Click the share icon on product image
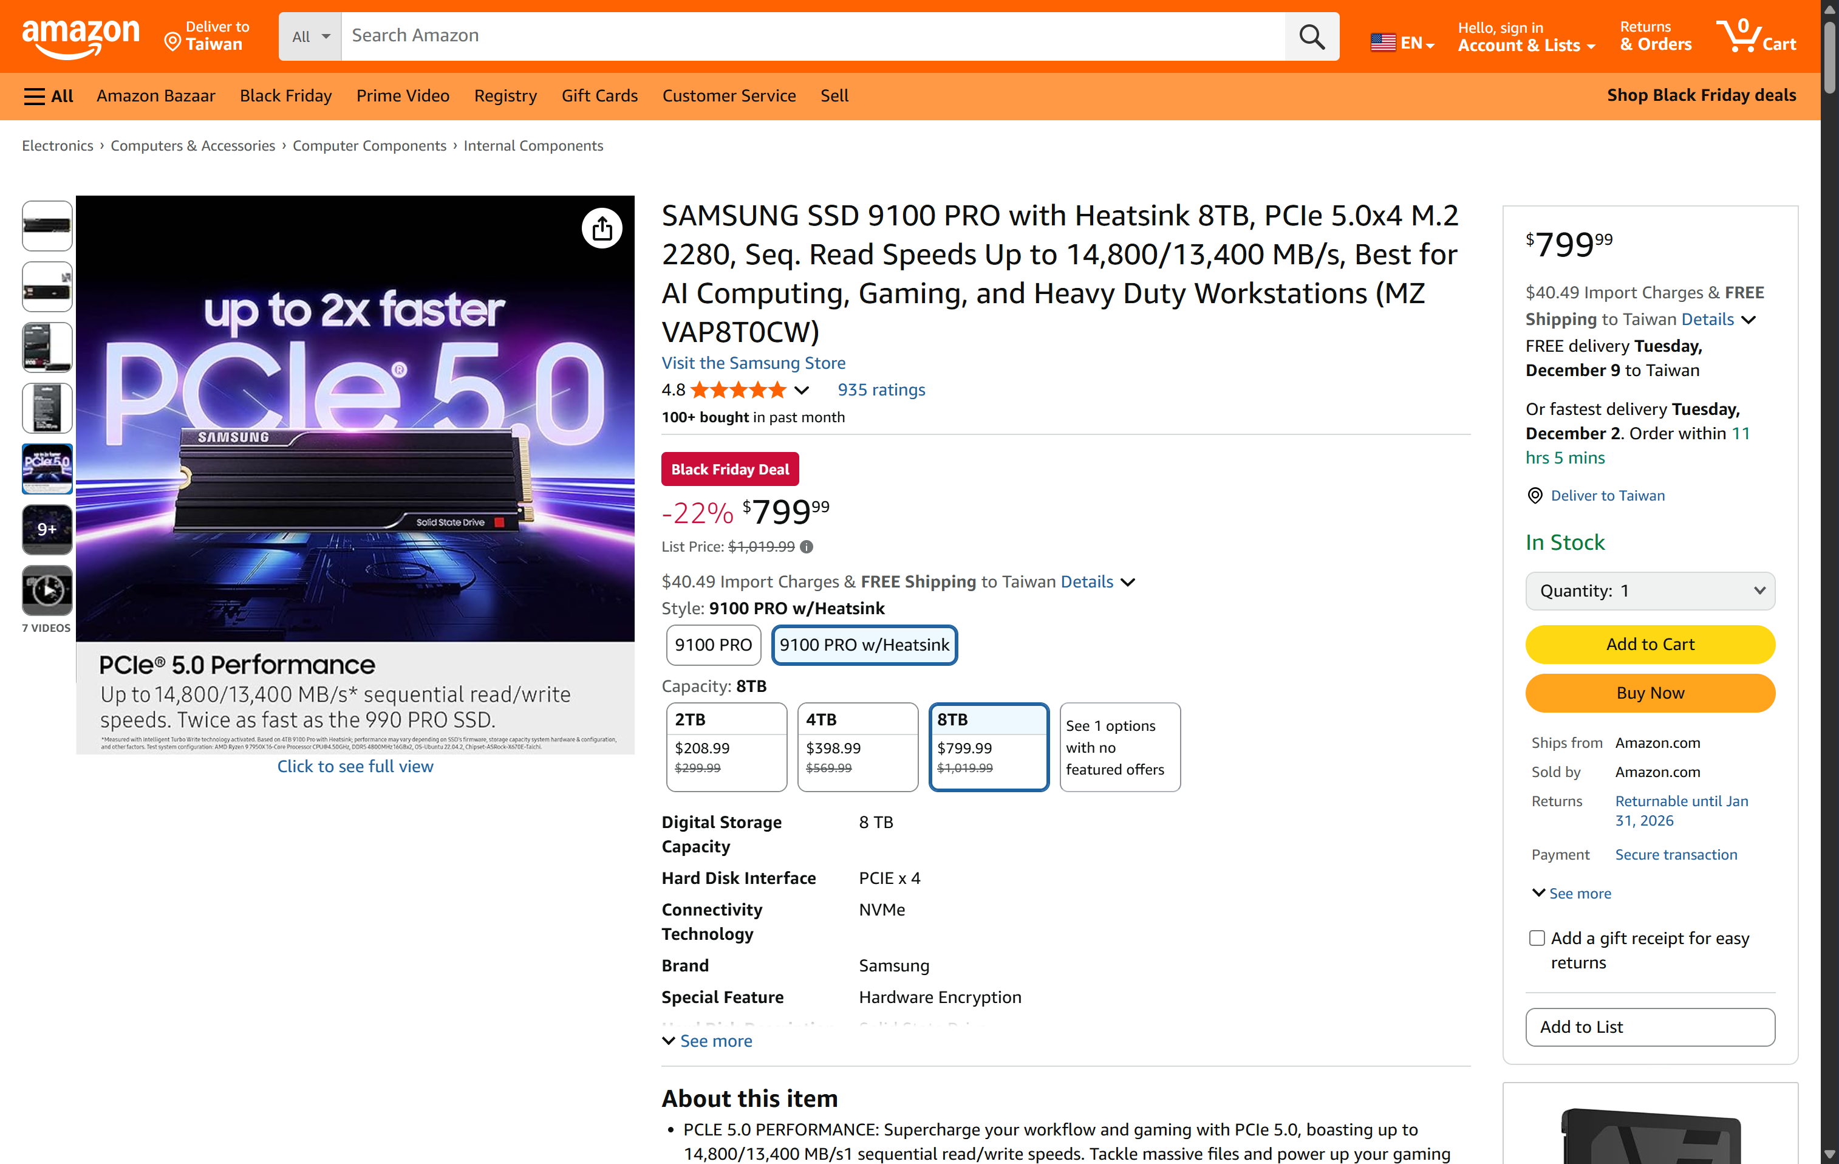This screenshot has height=1164, width=1839. (x=602, y=228)
